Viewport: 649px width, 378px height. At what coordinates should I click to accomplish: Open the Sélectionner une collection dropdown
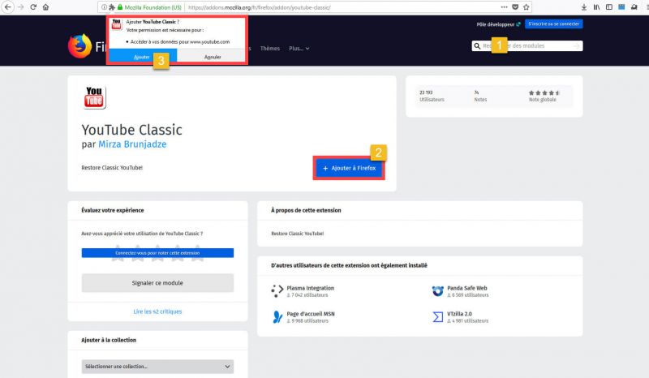(157, 367)
